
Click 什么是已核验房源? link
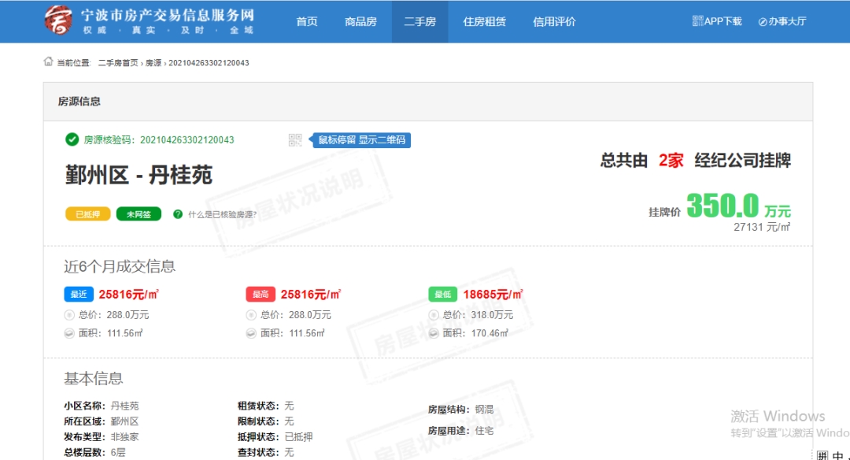pyautogui.click(x=222, y=215)
